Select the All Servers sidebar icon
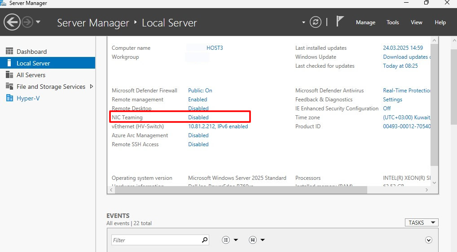The image size is (457, 252). tap(9, 75)
